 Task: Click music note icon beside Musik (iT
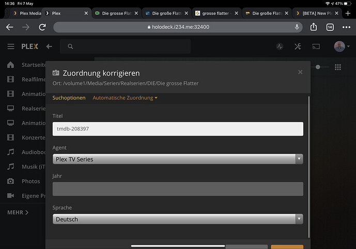(10, 167)
